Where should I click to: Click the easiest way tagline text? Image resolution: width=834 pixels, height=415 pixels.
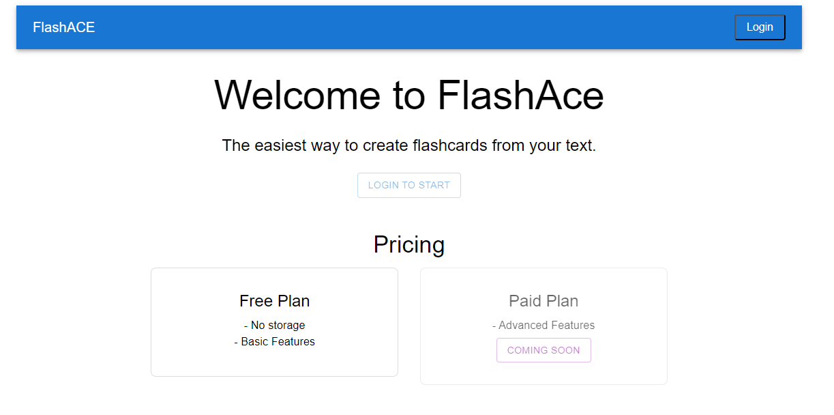[x=409, y=145]
